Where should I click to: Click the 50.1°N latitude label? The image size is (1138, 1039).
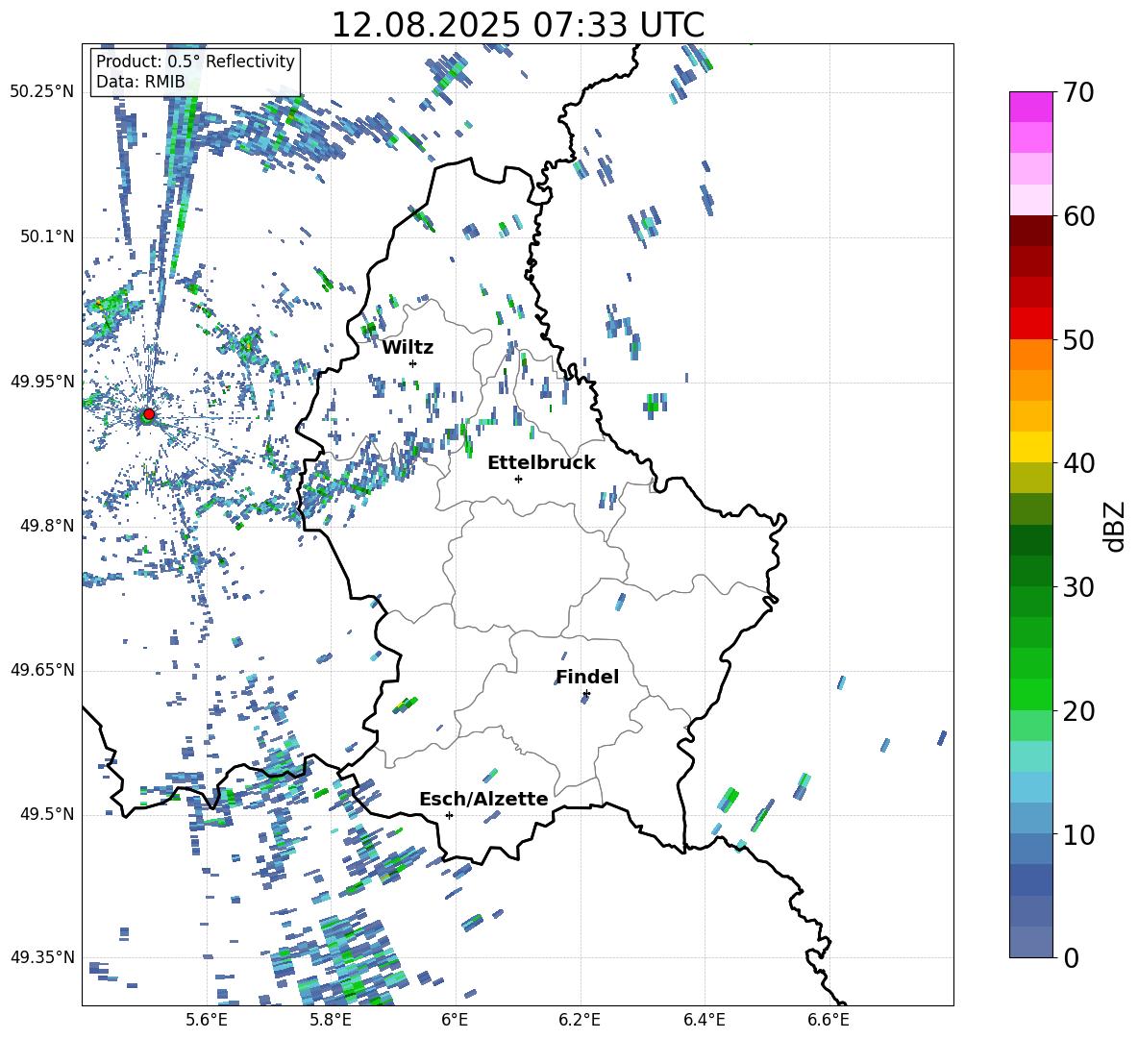click(x=46, y=237)
